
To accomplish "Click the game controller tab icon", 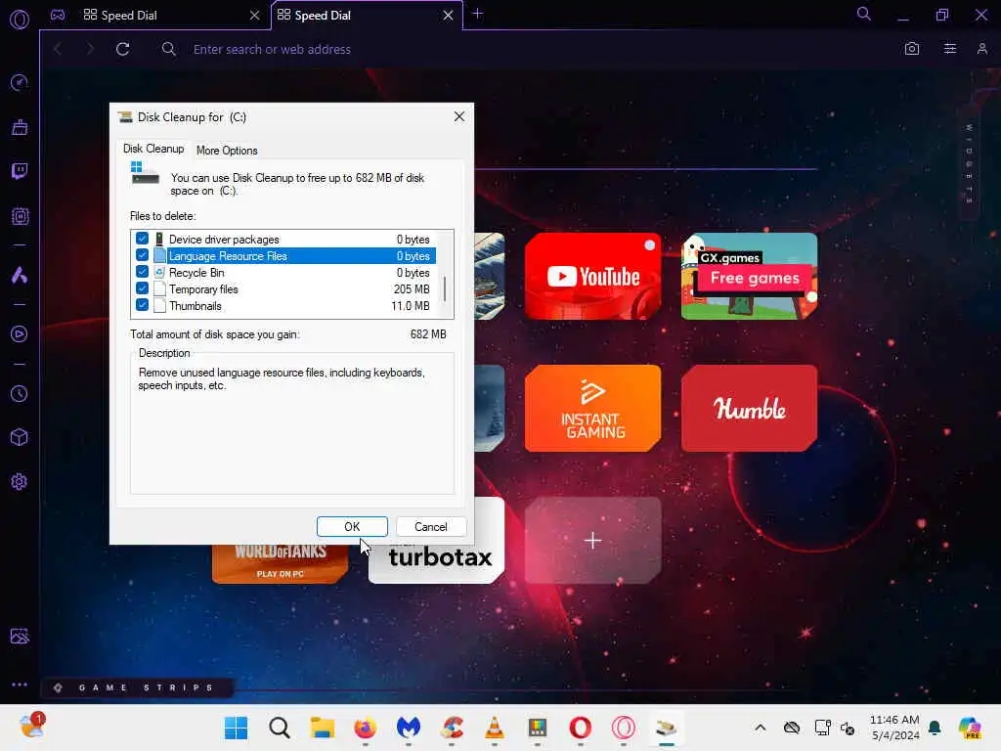I will tap(58, 15).
